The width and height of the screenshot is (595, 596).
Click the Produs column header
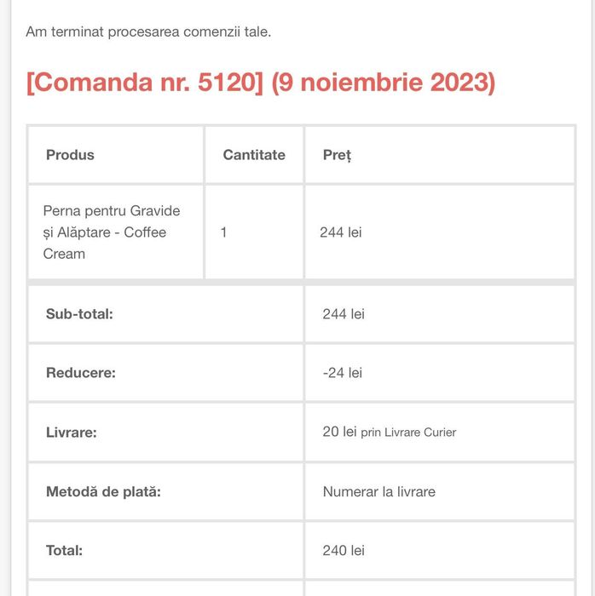pos(70,155)
